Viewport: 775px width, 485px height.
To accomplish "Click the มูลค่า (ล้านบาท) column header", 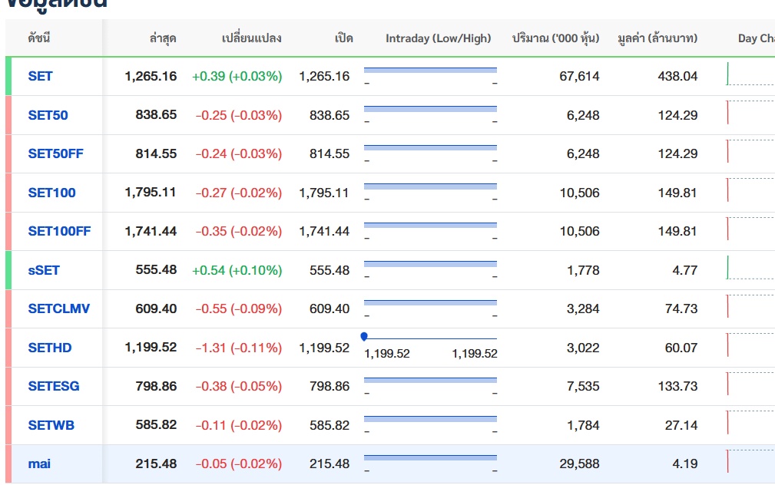I will click(657, 38).
